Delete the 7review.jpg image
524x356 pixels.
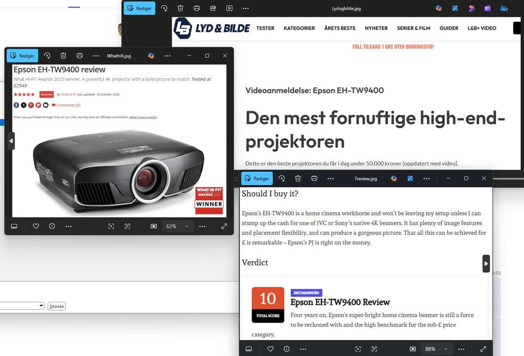298,179
